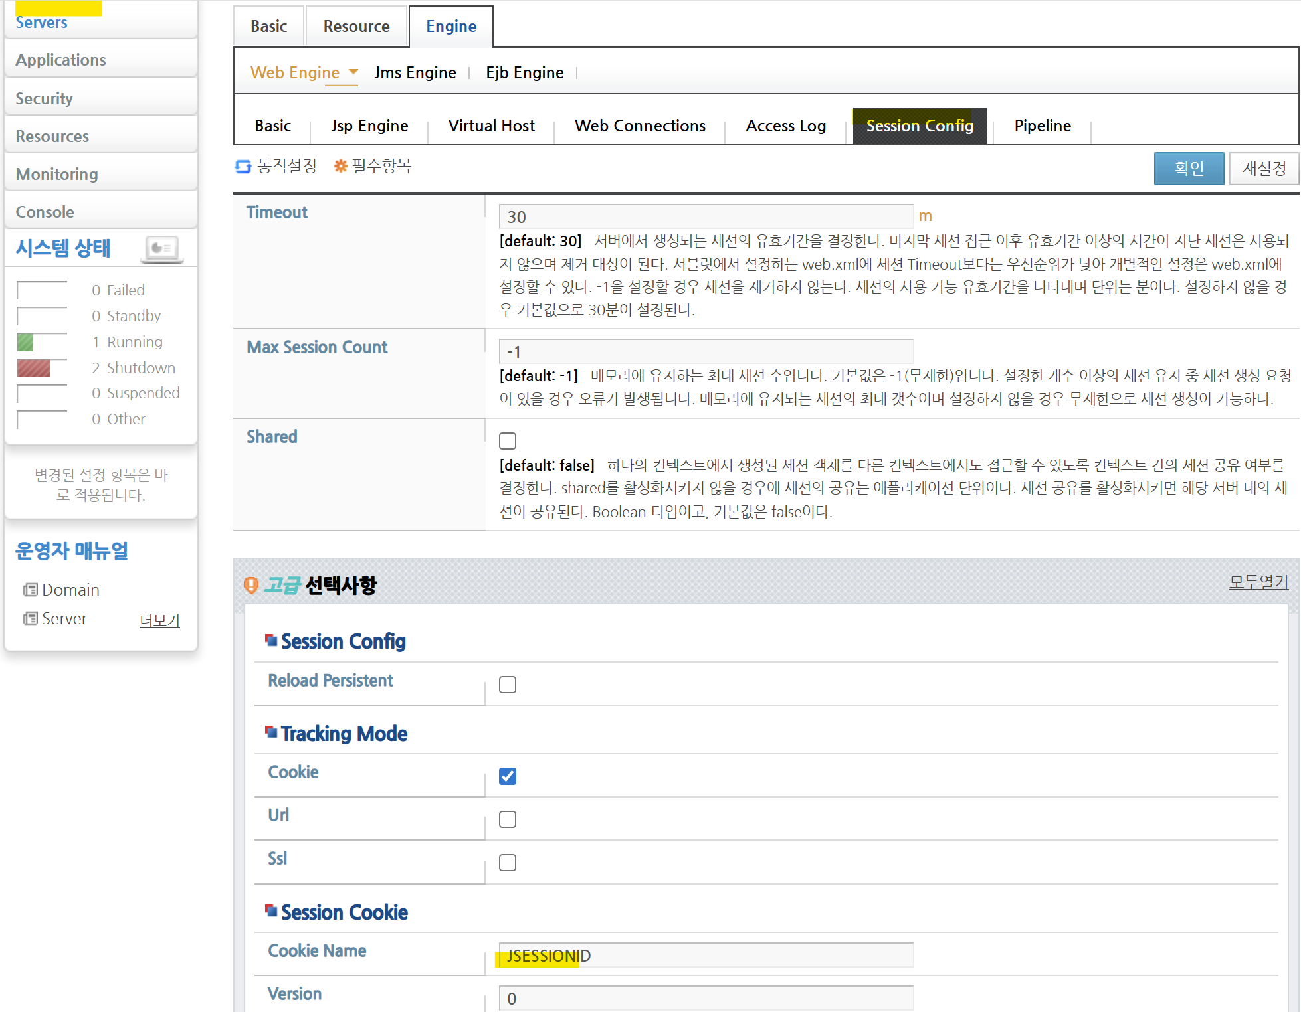
Task: Click the system status toggle icon
Action: coord(162,248)
